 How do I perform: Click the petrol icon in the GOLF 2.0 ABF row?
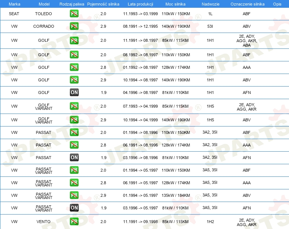tap(74, 55)
